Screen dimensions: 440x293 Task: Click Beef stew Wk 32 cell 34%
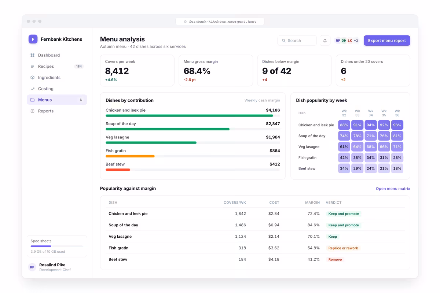(344, 168)
